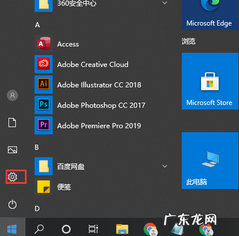Launch Adobe Creative Cloud icon
The height and width of the screenshot is (236, 239).
(x=44, y=64)
